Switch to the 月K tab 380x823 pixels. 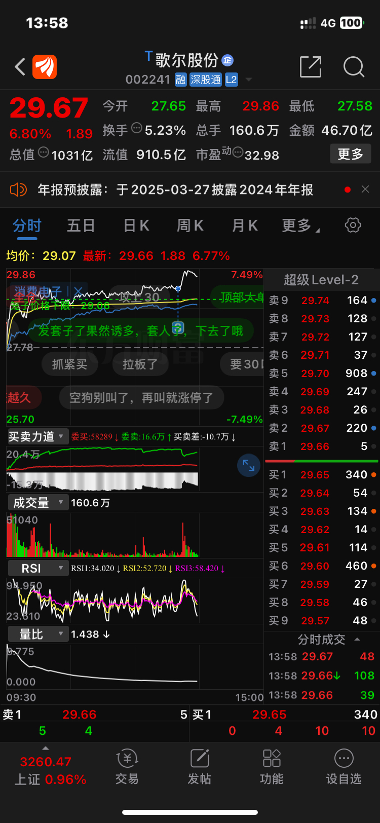245,226
